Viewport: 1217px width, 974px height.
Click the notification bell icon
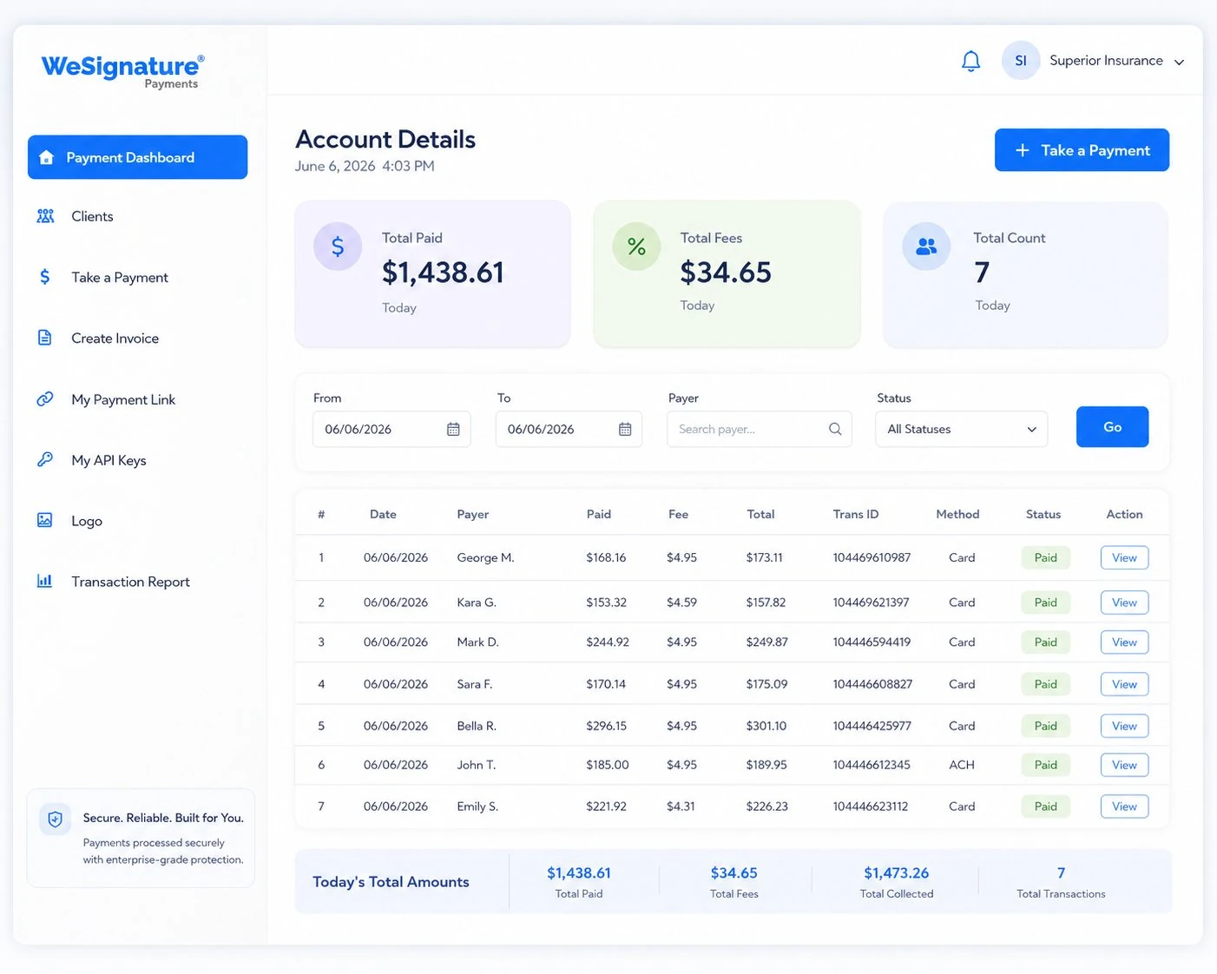970,61
